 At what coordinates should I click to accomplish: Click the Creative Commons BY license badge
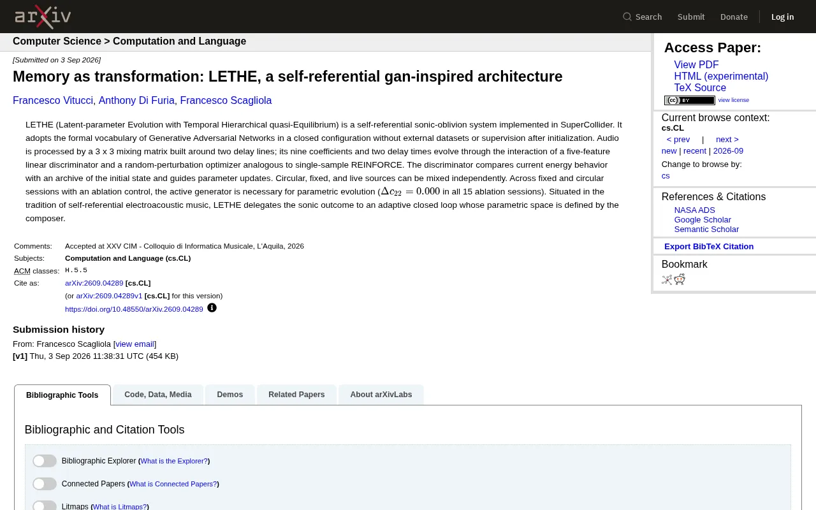(x=689, y=100)
